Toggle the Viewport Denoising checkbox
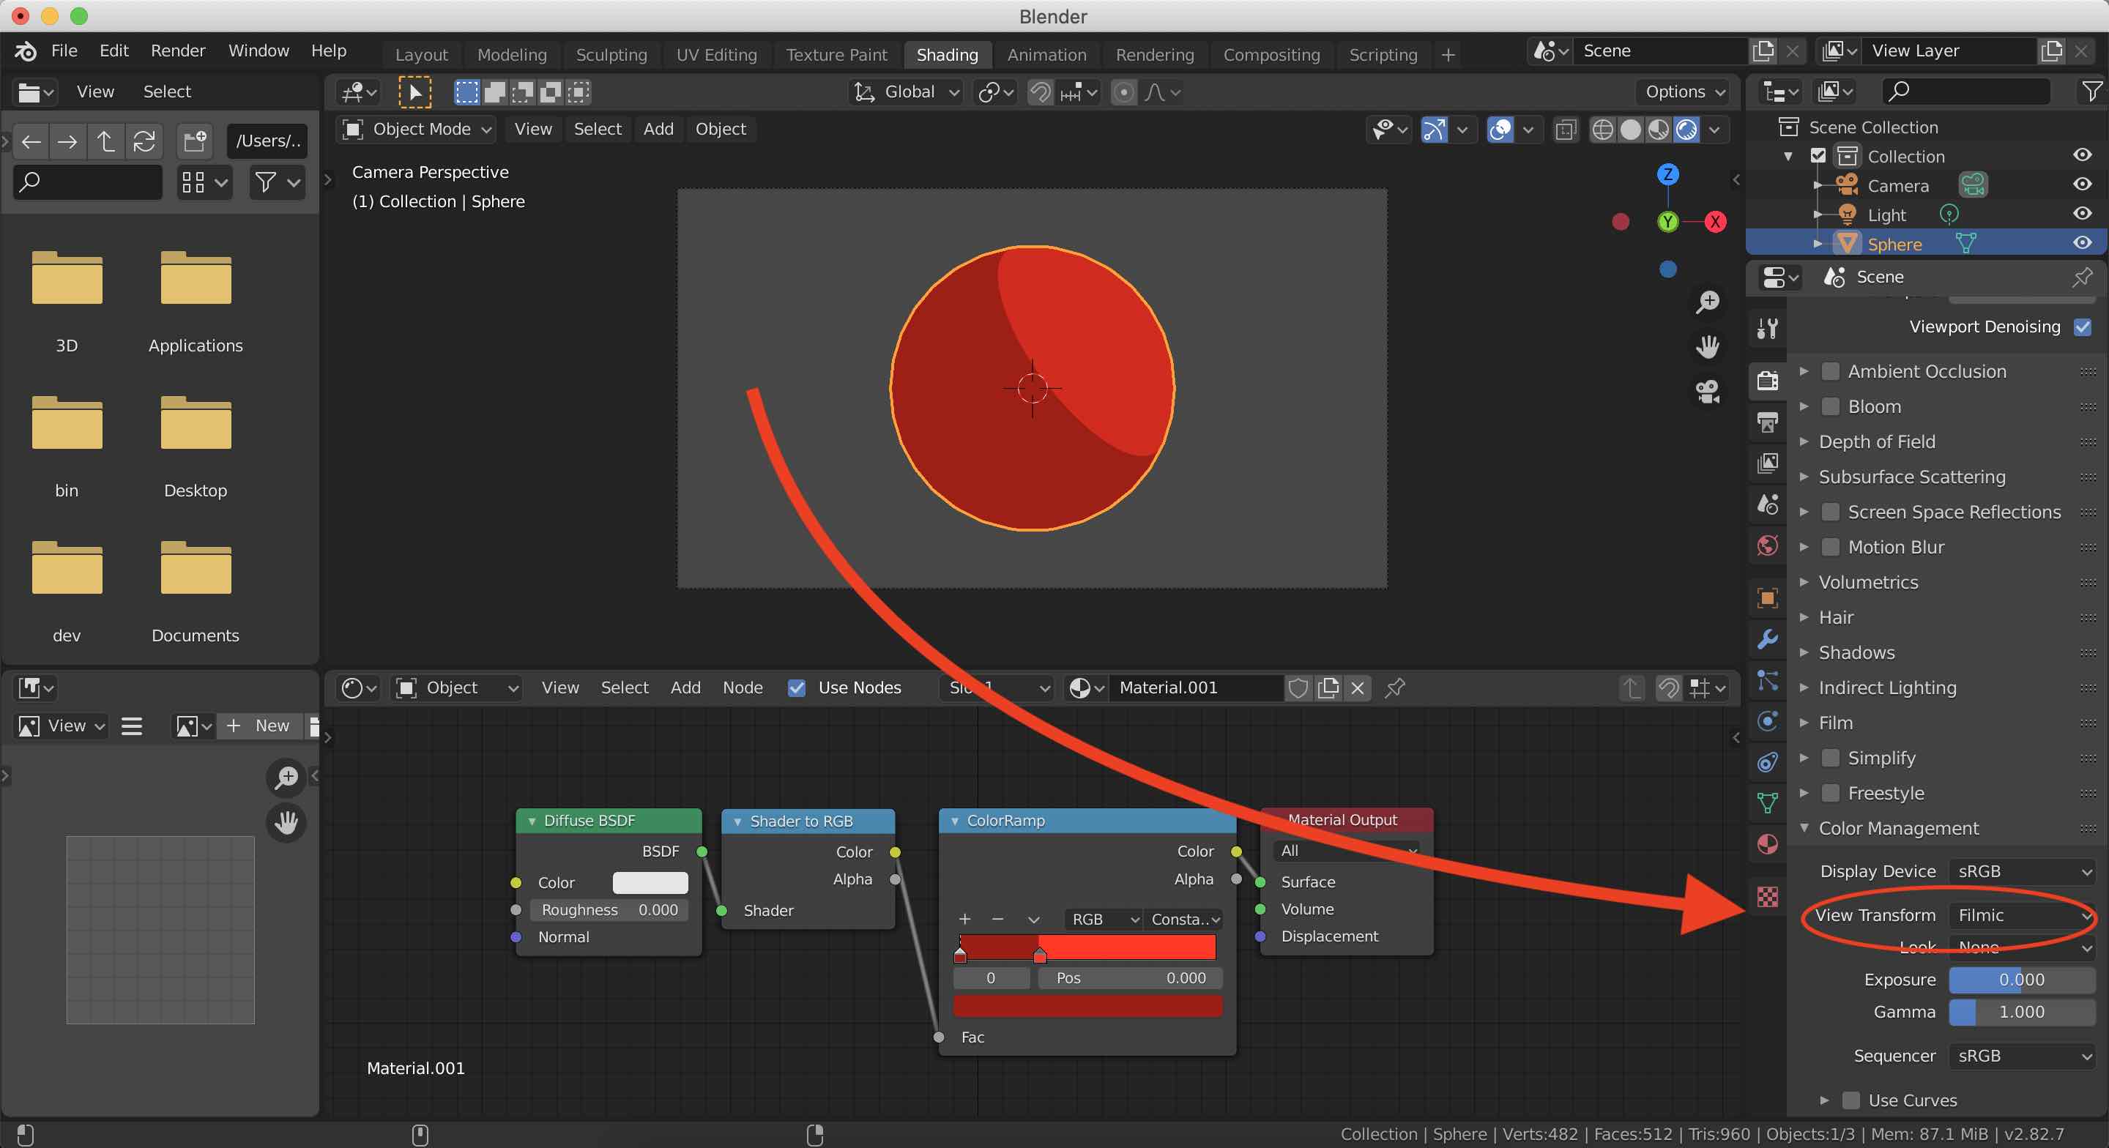 tap(2082, 327)
